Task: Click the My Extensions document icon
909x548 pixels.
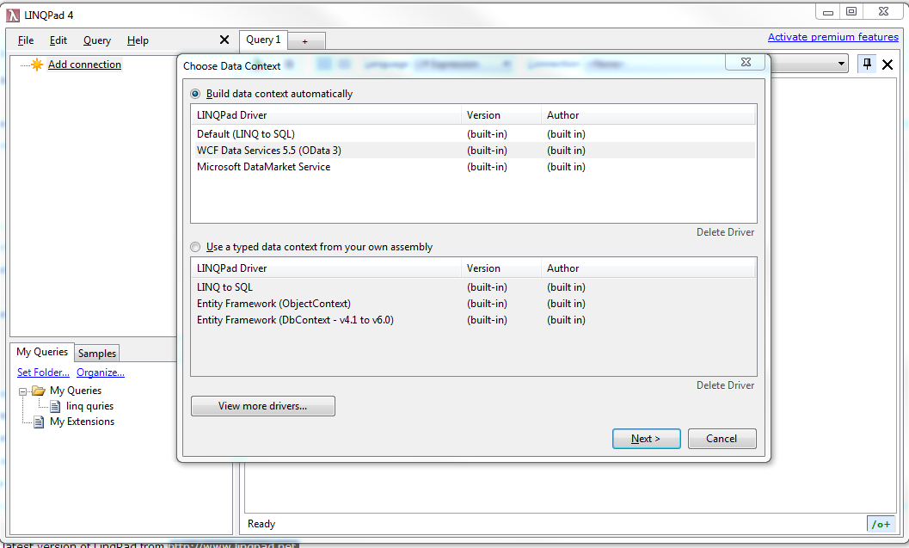Action: 39,422
